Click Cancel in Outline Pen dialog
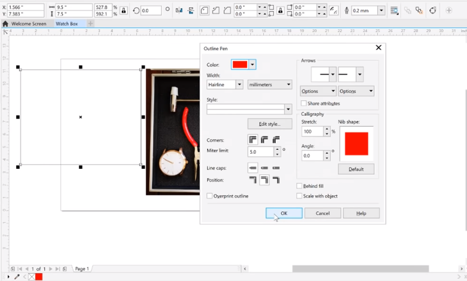 click(x=323, y=213)
